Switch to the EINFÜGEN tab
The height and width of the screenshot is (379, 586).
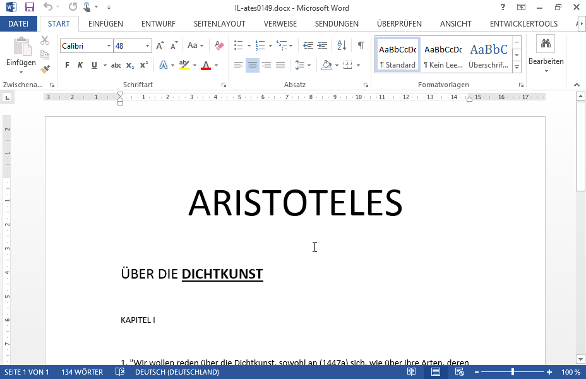pos(105,24)
